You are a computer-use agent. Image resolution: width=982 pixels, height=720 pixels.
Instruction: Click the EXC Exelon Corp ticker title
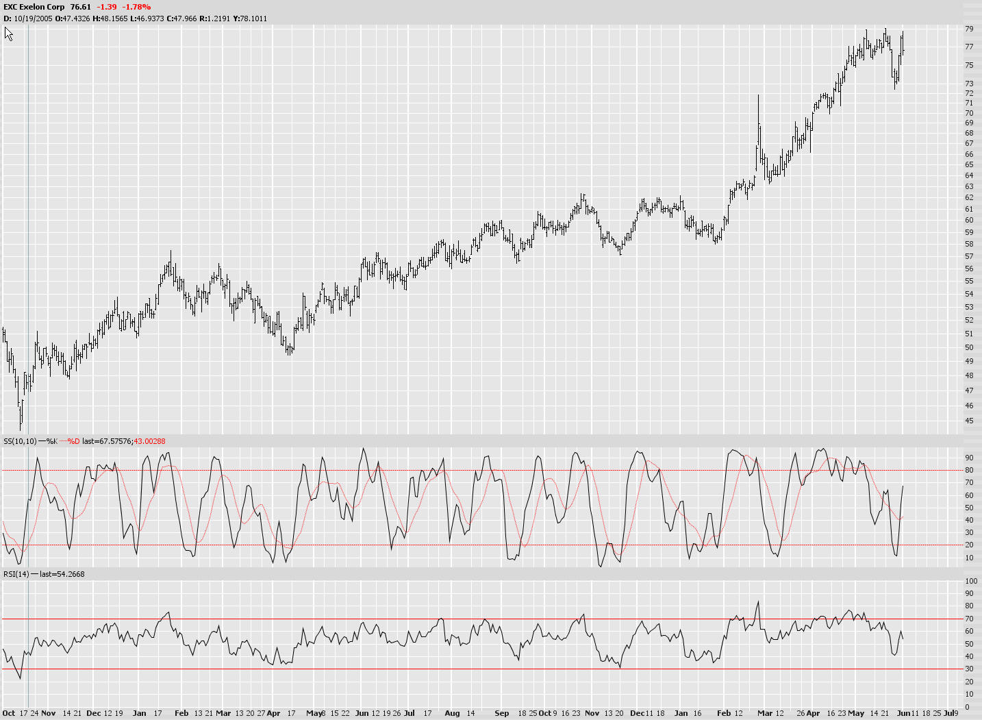34,7
